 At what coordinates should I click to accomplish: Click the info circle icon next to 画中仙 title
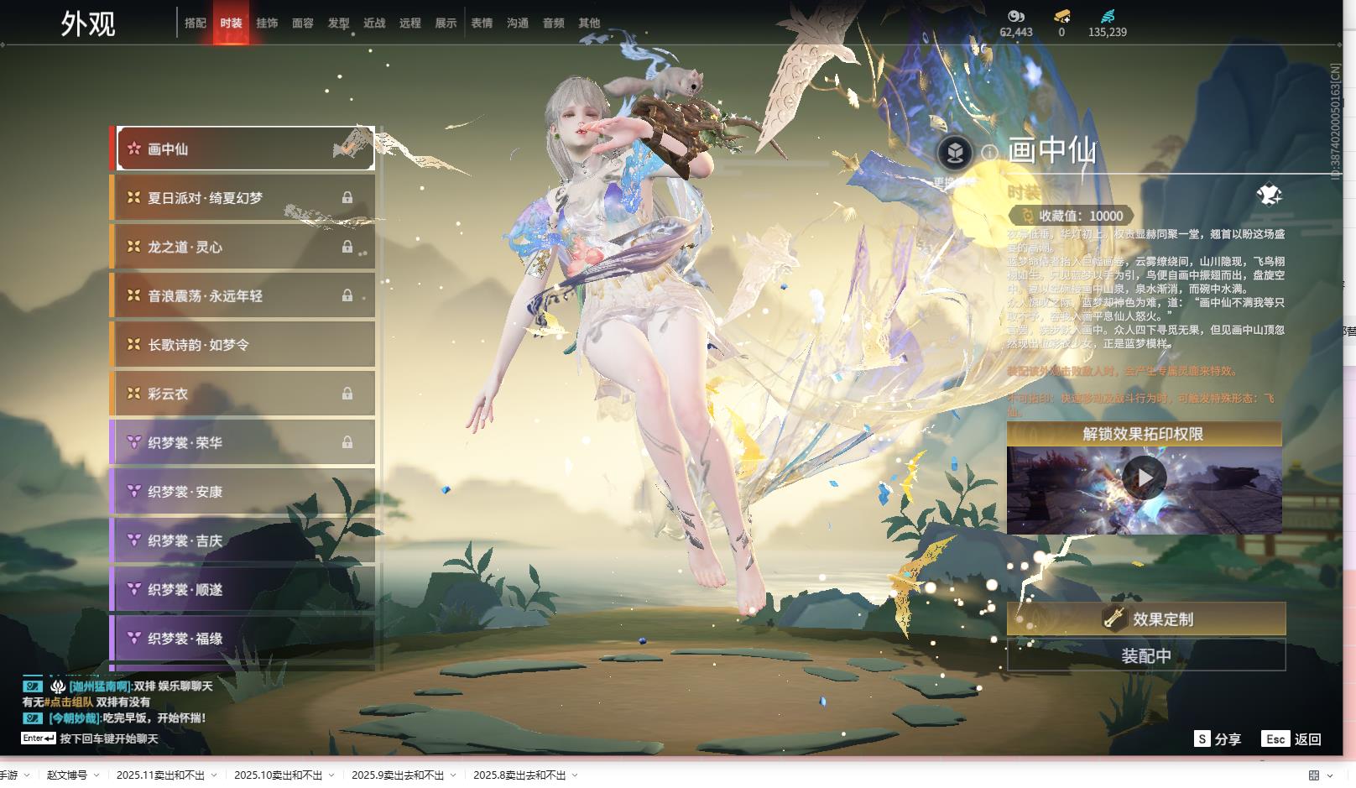990,153
